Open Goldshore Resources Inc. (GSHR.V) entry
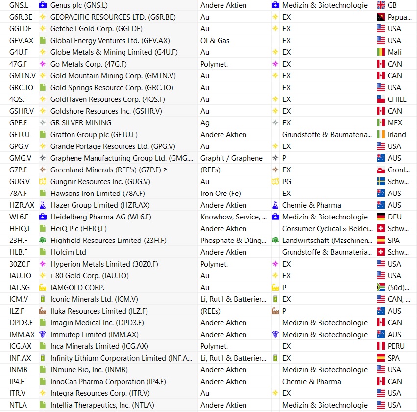Viewport: 417px width, 412px height. click(106, 111)
